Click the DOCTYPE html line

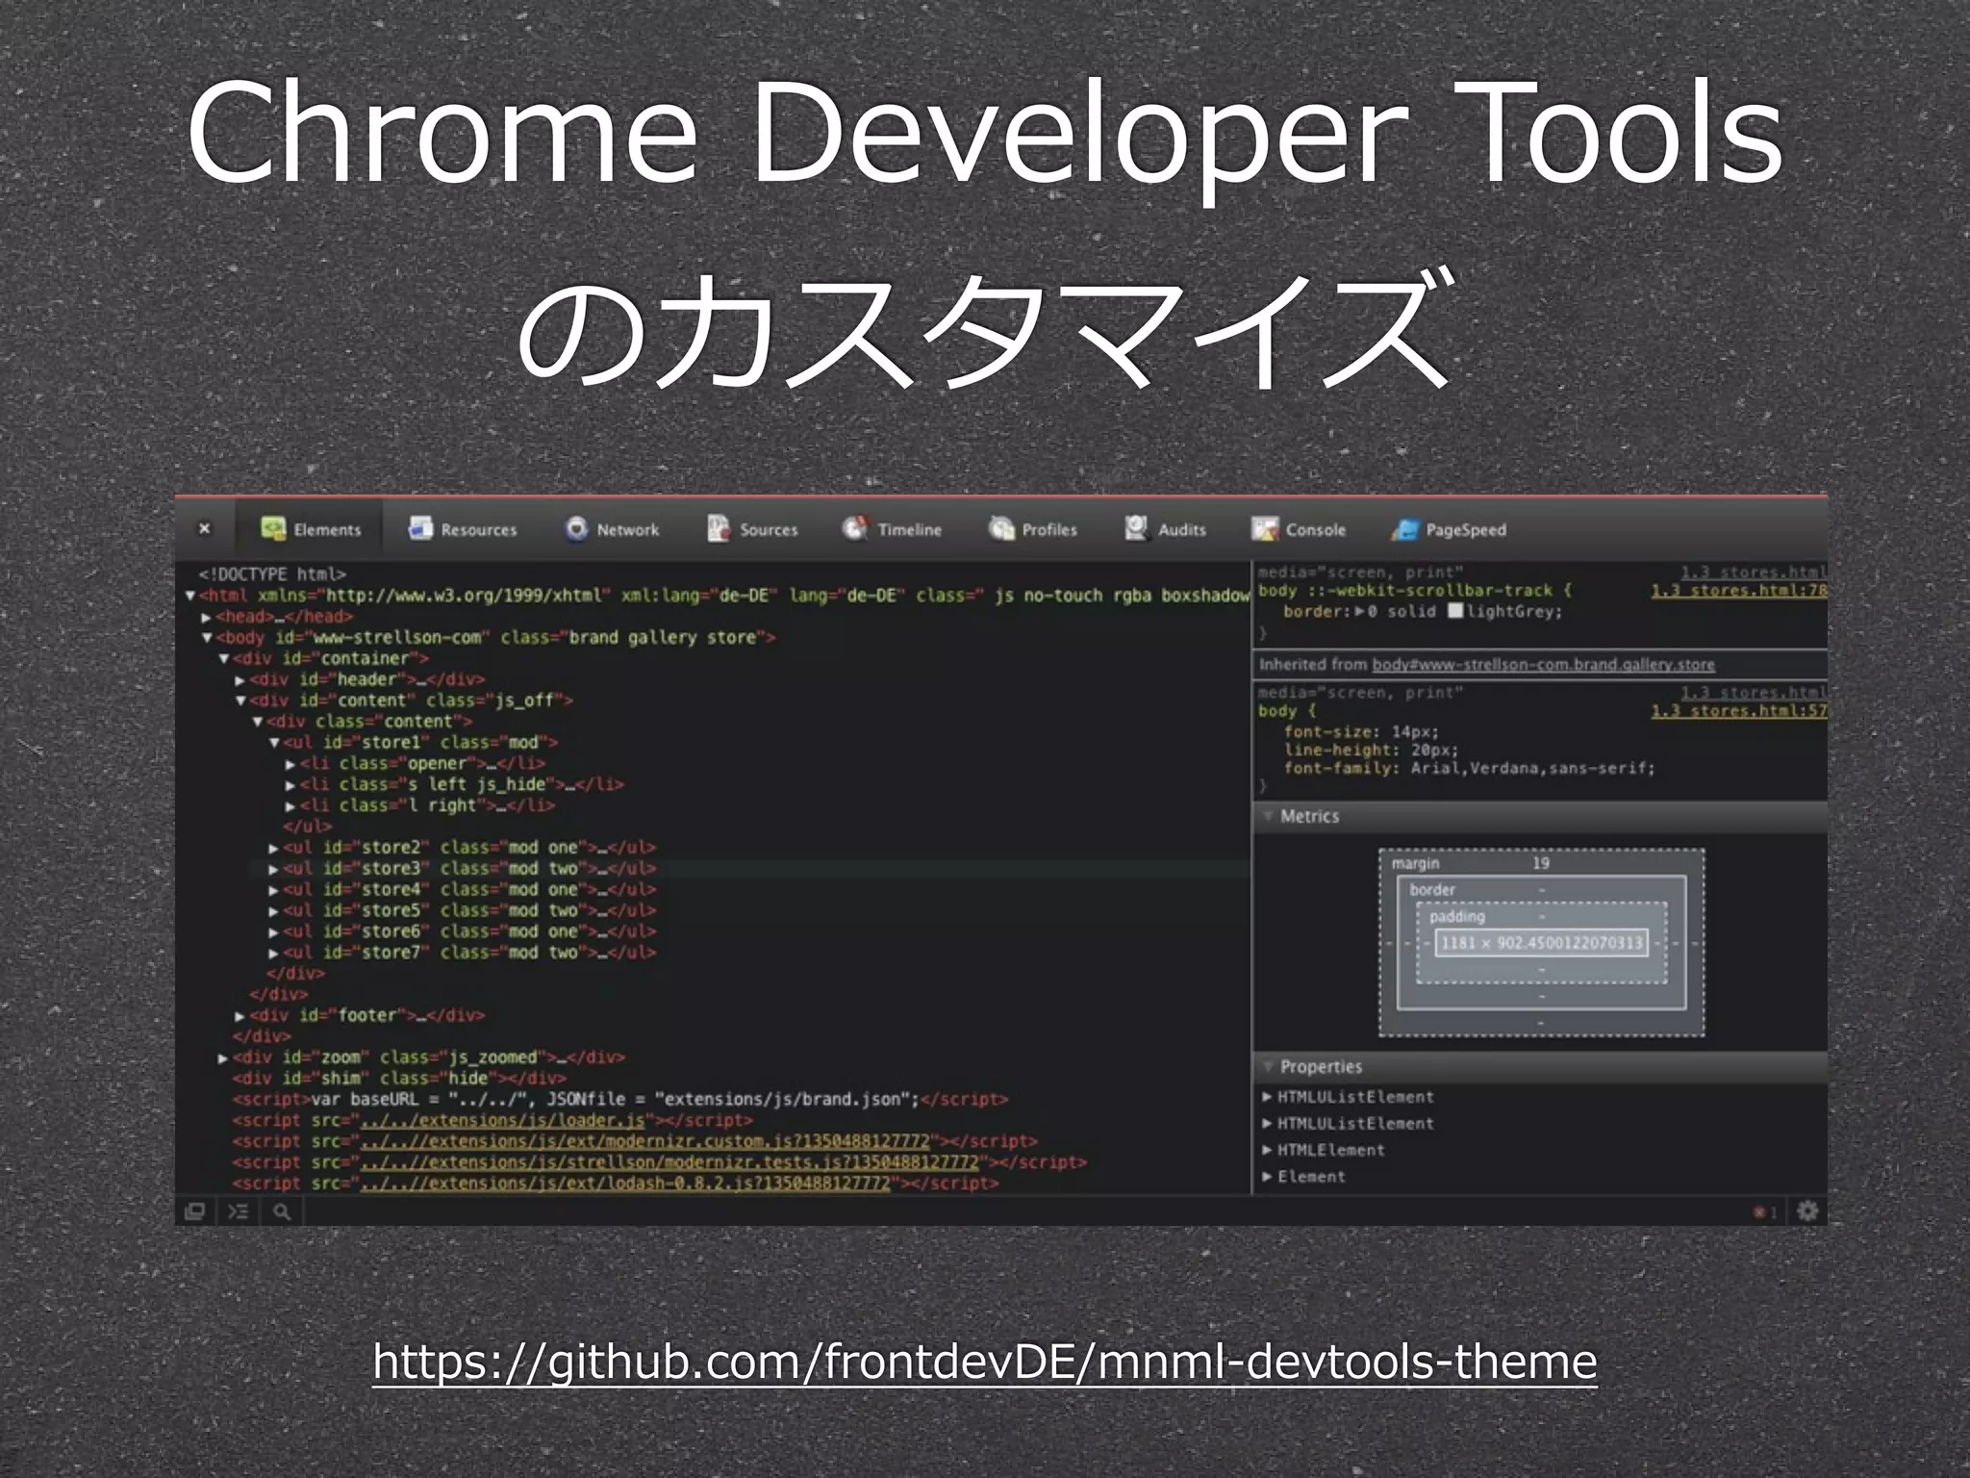click(x=272, y=574)
